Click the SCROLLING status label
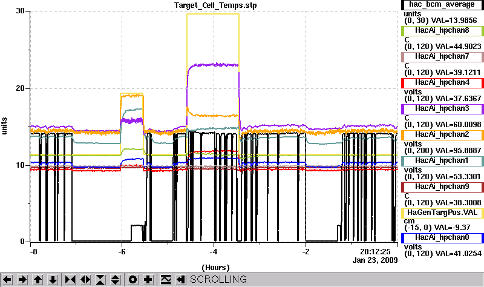484x287 pixels. tap(218, 279)
